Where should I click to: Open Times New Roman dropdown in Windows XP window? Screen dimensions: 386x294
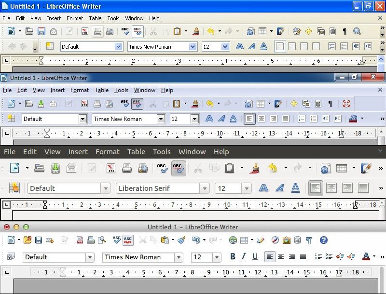coord(193,46)
